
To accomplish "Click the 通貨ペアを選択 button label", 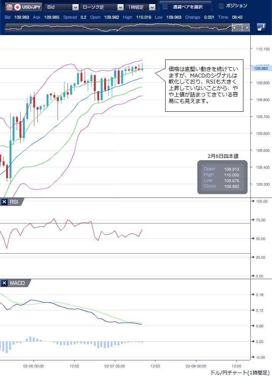I will pos(188,7).
